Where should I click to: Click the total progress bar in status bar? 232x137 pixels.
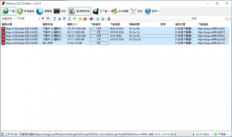click(183, 134)
